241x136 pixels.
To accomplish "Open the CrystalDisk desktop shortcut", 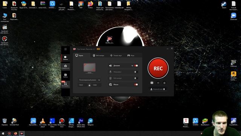I will pyautogui.click(x=233, y=122).
